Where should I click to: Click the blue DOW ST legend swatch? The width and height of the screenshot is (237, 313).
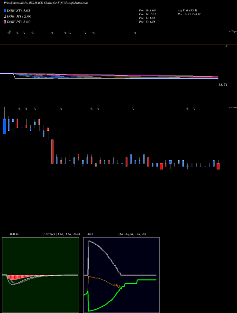(x=5, y=10)
